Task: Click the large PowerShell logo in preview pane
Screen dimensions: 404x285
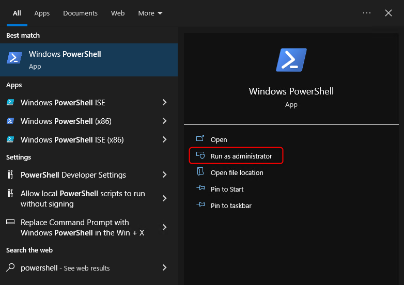Action: [291, 60]
